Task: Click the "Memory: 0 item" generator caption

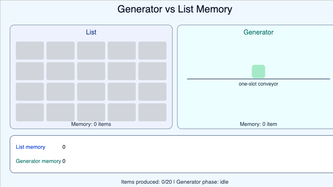Action: (x=258, y=124)
